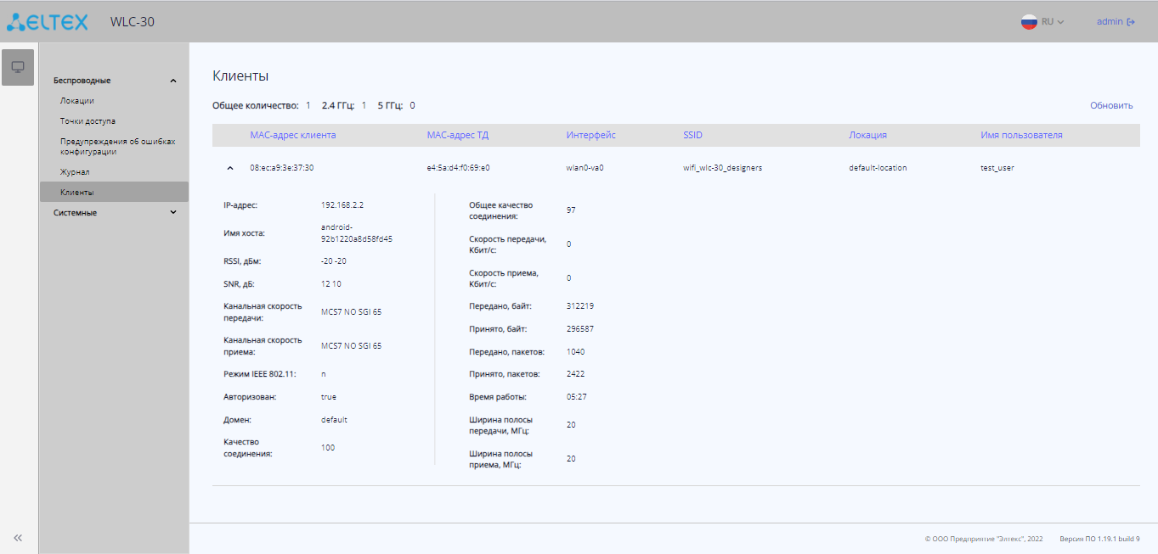The height and width of the screenshot is (554, 1158).
Task: Open Точки доступа menu item
Action: pyautogui.click(x=88, y=121)
